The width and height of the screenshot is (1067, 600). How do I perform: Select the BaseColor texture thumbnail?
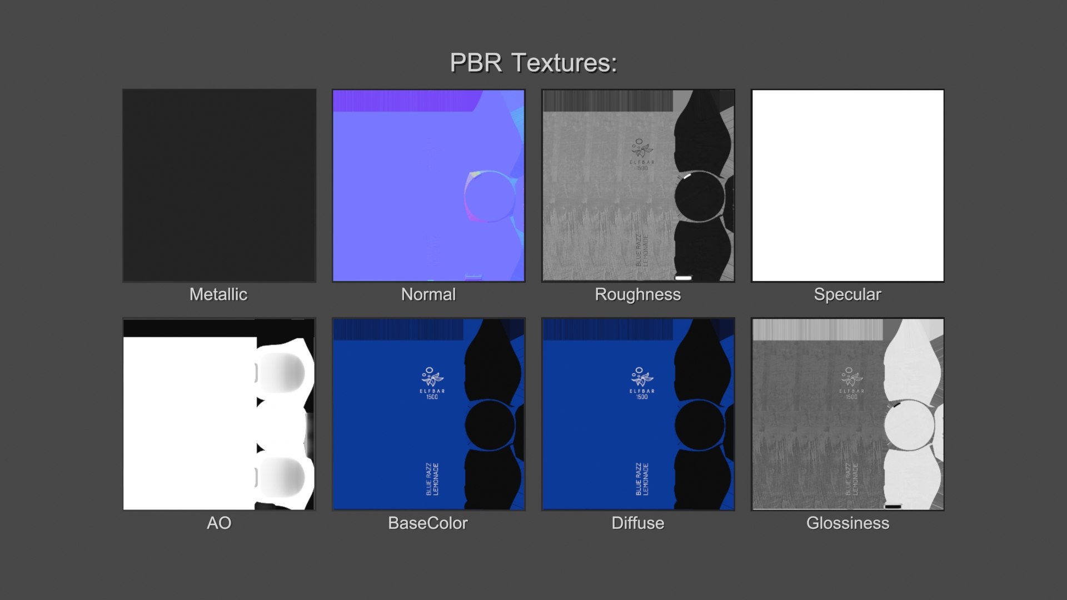(428, 414)
